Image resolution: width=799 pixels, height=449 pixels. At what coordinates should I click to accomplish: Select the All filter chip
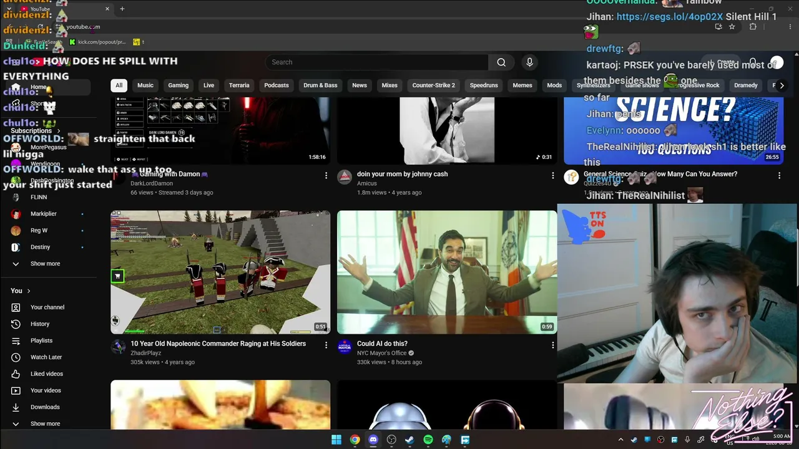[x=119, y=85]
